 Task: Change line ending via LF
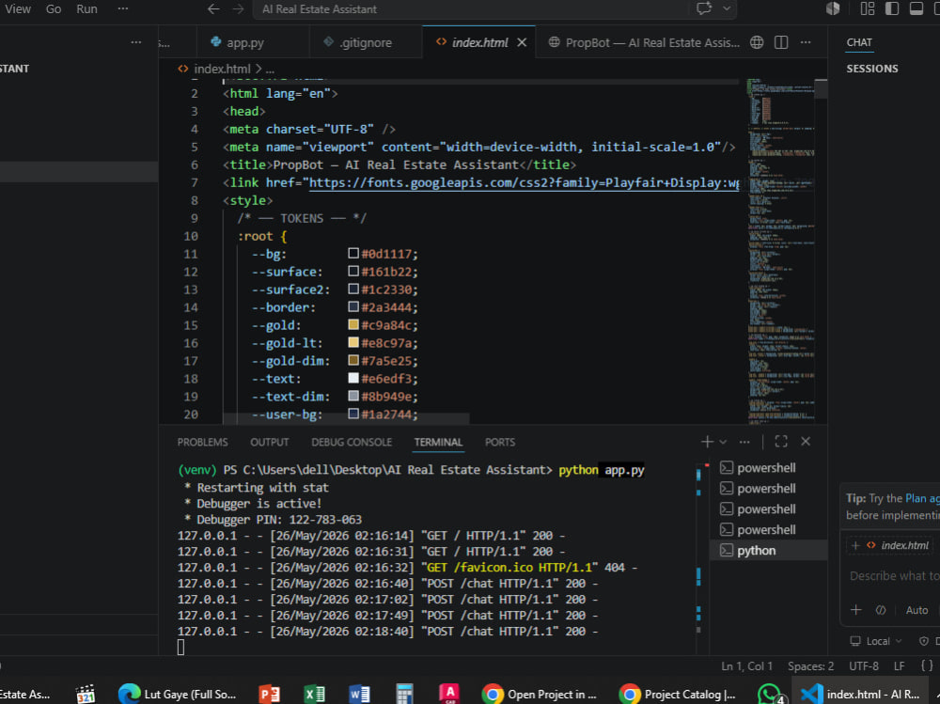pyautogui.click(x=900, y=666)
